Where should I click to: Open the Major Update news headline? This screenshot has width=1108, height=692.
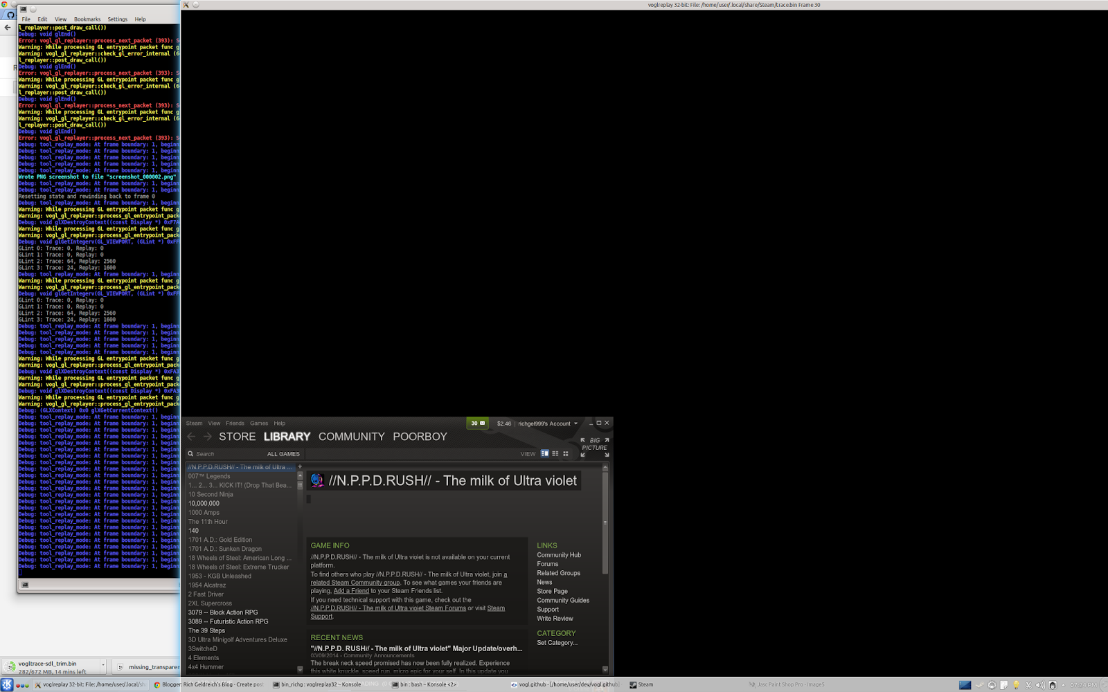(416, 648)
